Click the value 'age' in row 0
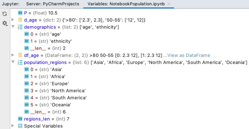Screen dimensions: 249x129 tap(56, 34)
